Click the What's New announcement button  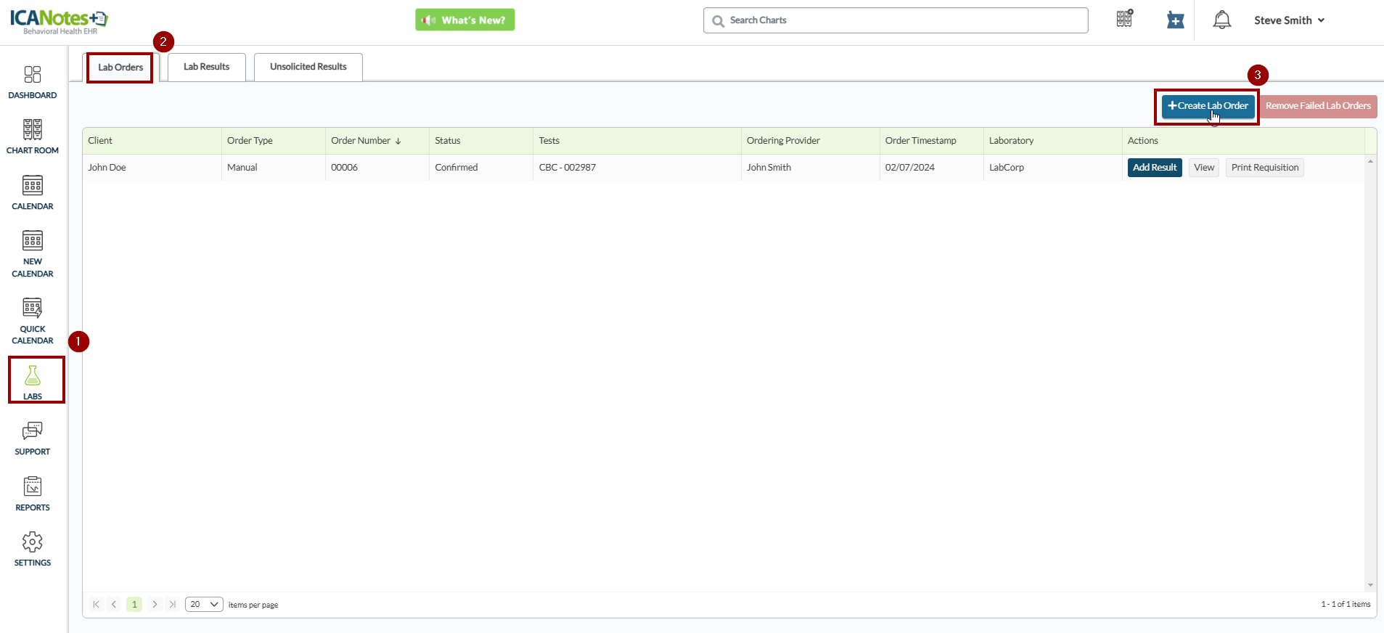point(464,20)
